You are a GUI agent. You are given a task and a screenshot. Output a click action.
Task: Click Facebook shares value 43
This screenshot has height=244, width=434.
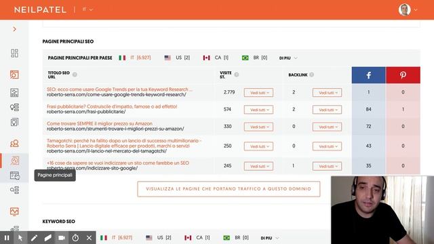(368, 146)
